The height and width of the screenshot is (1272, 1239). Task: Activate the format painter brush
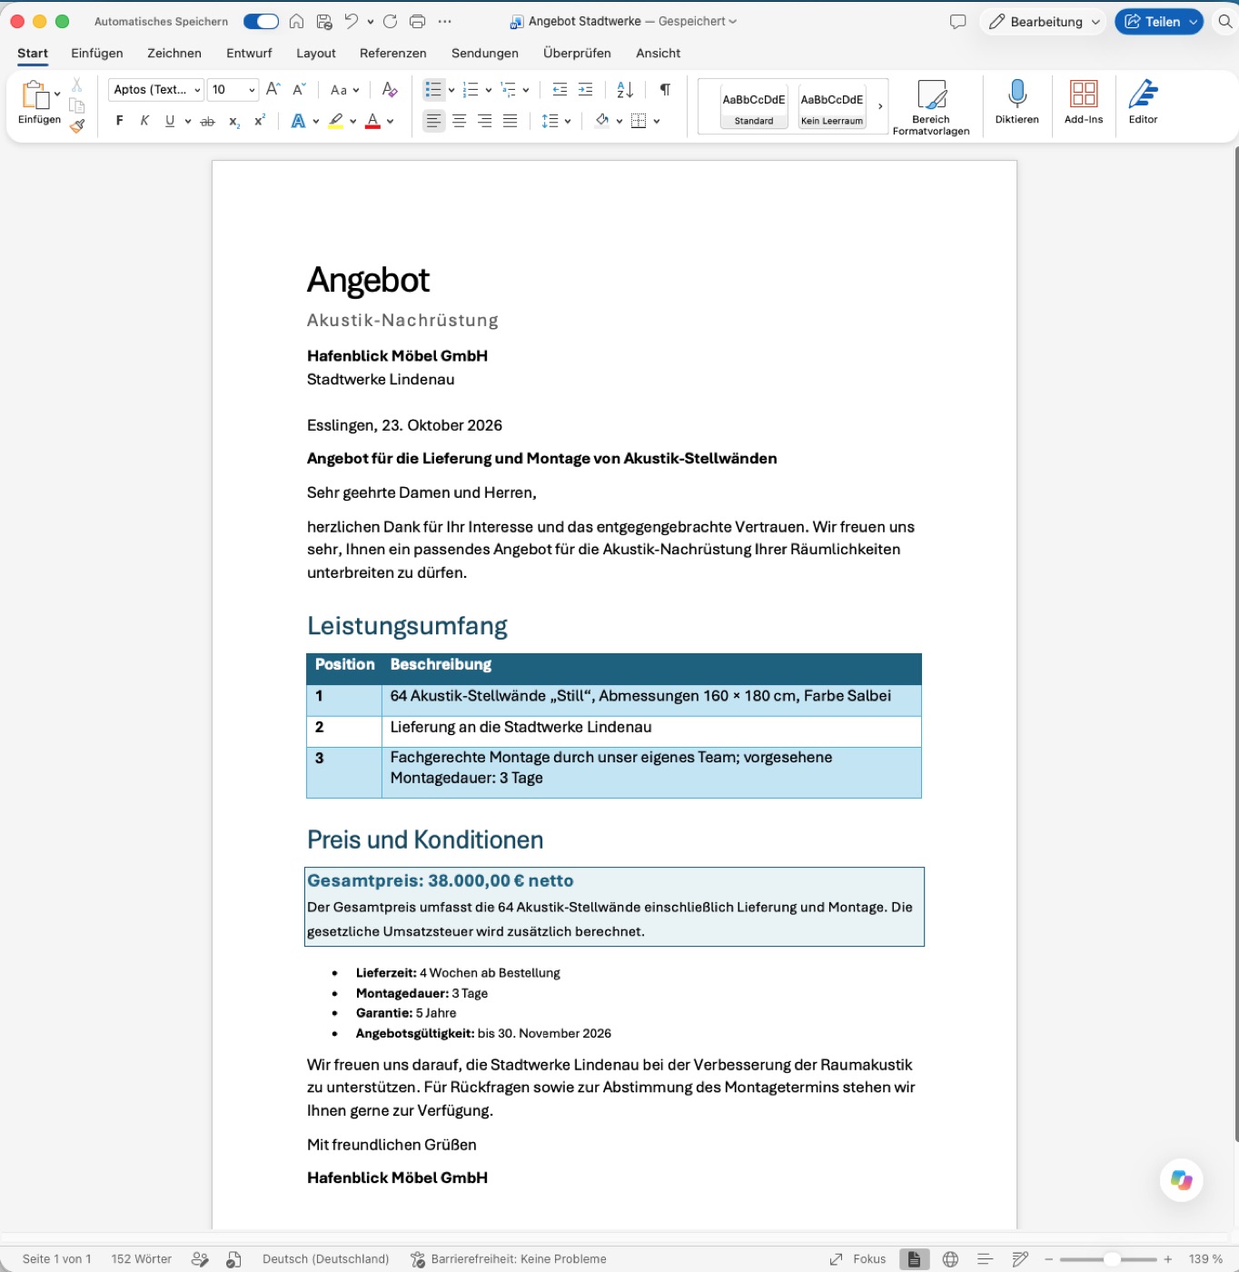pos(77,126)
